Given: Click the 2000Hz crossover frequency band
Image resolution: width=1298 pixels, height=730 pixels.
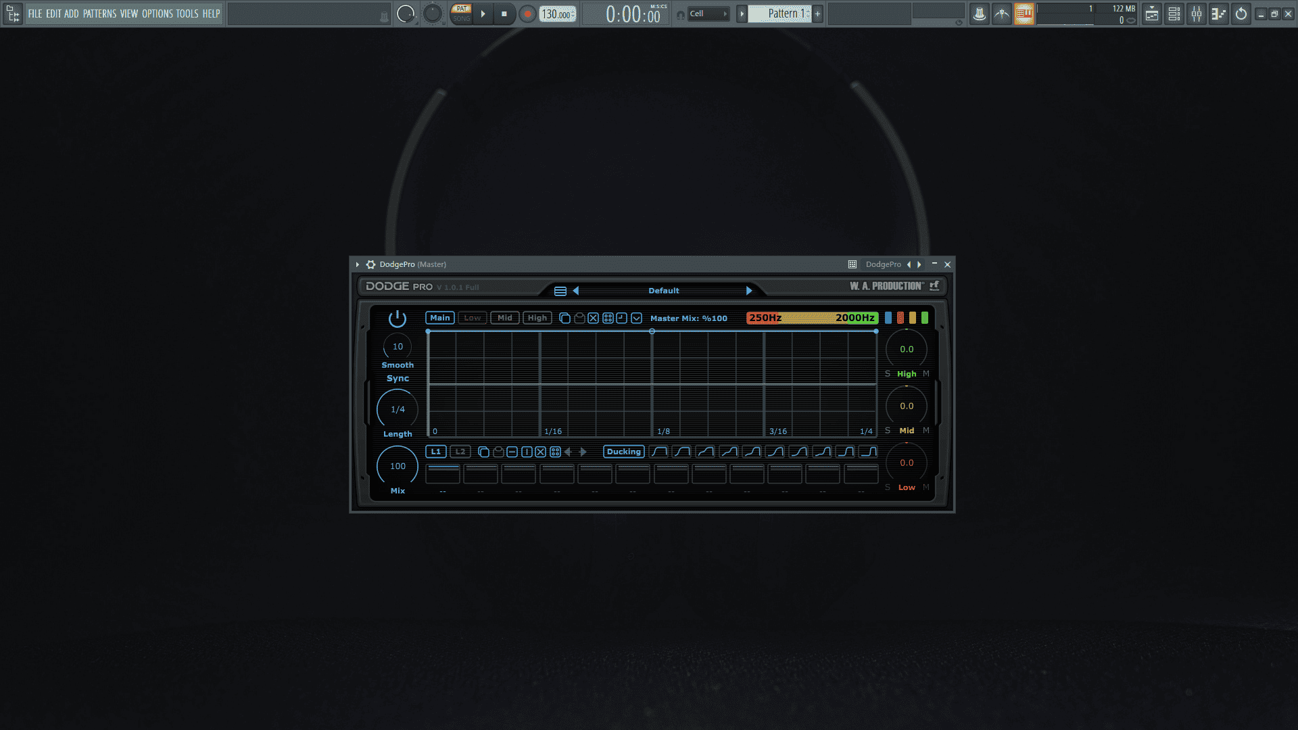Looking at the screenshot, I should point(855,318).
